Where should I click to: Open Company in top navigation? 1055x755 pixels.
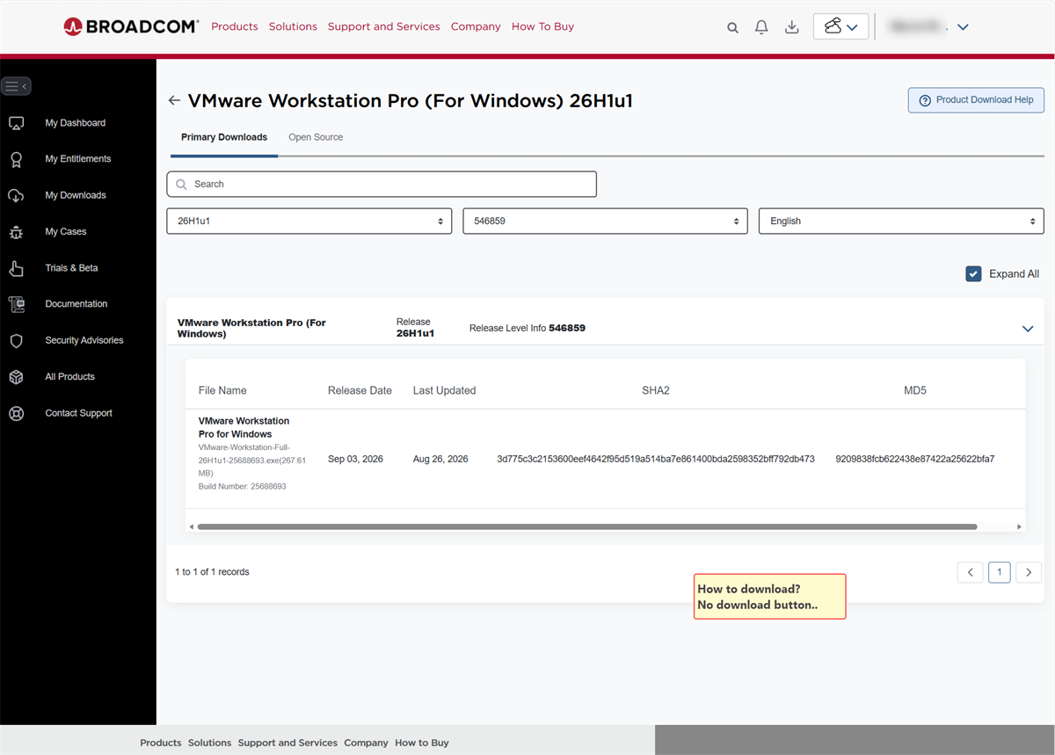coord(476,26)
